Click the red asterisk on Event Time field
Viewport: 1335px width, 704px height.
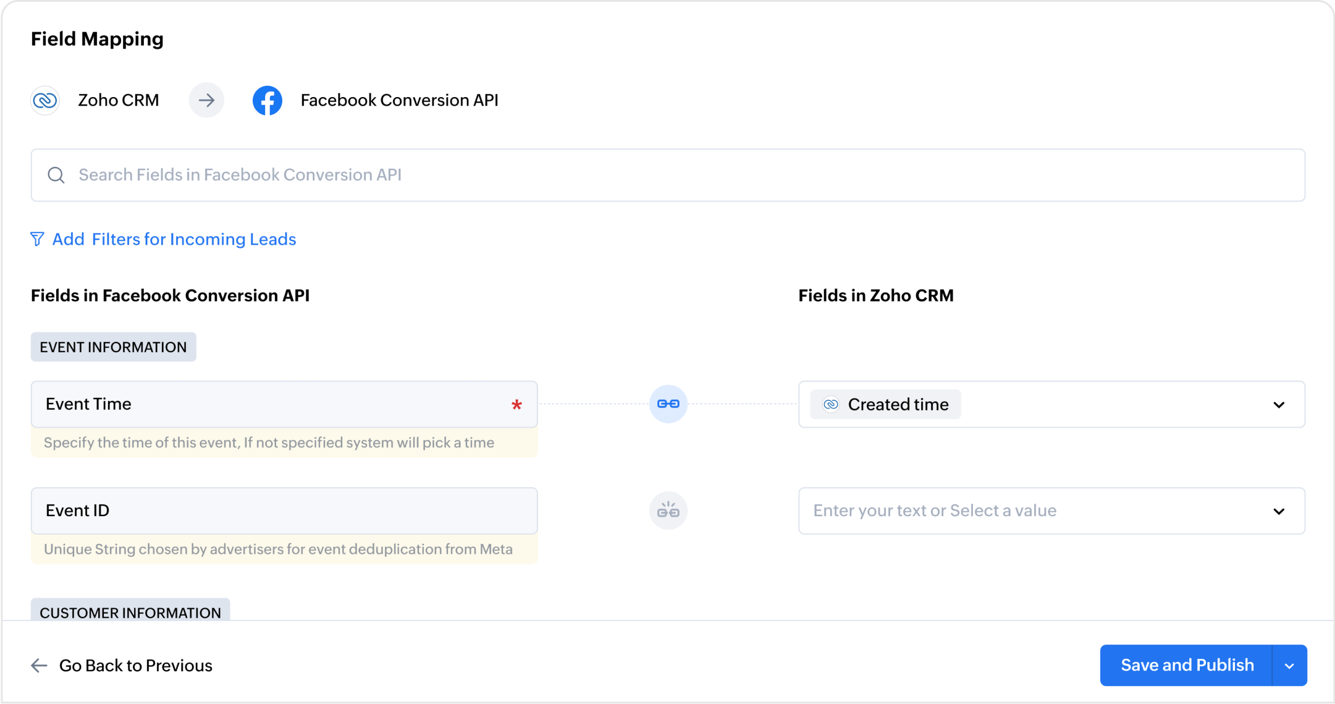pos(516,405)
